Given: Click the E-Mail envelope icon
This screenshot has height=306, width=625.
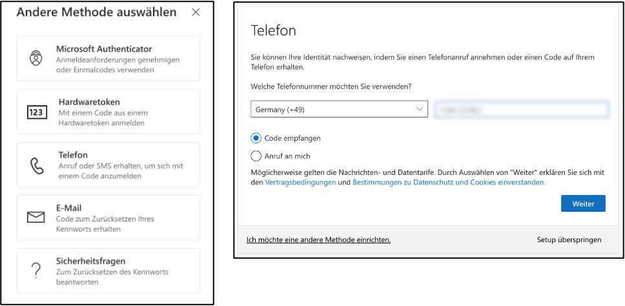Looking at the screenshot, I should click(x=36, y=218).
